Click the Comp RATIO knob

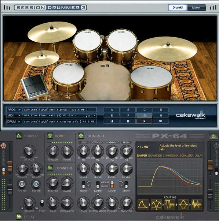tap(67, 151)
